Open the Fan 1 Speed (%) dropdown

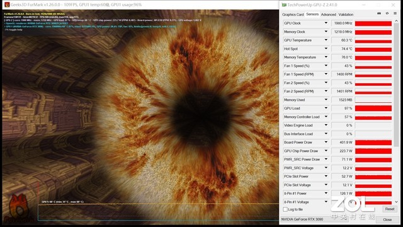tap(326, 66)
